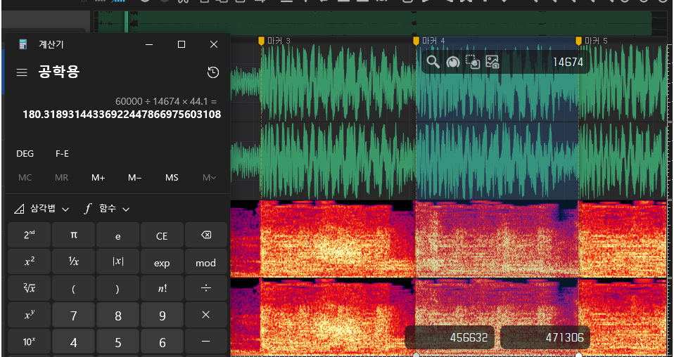The width and height of the screenshot is (674, 357).
Task: Click the M+ memory add button
Action: [x=98, y=177]
